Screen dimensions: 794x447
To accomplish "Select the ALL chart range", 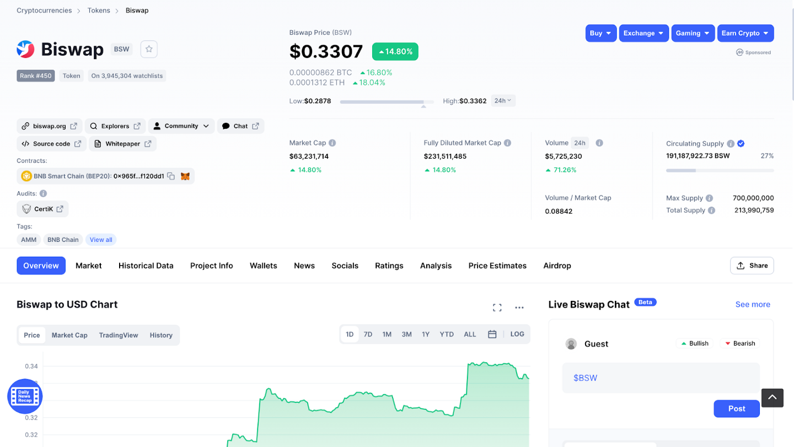I will point(470,334).
